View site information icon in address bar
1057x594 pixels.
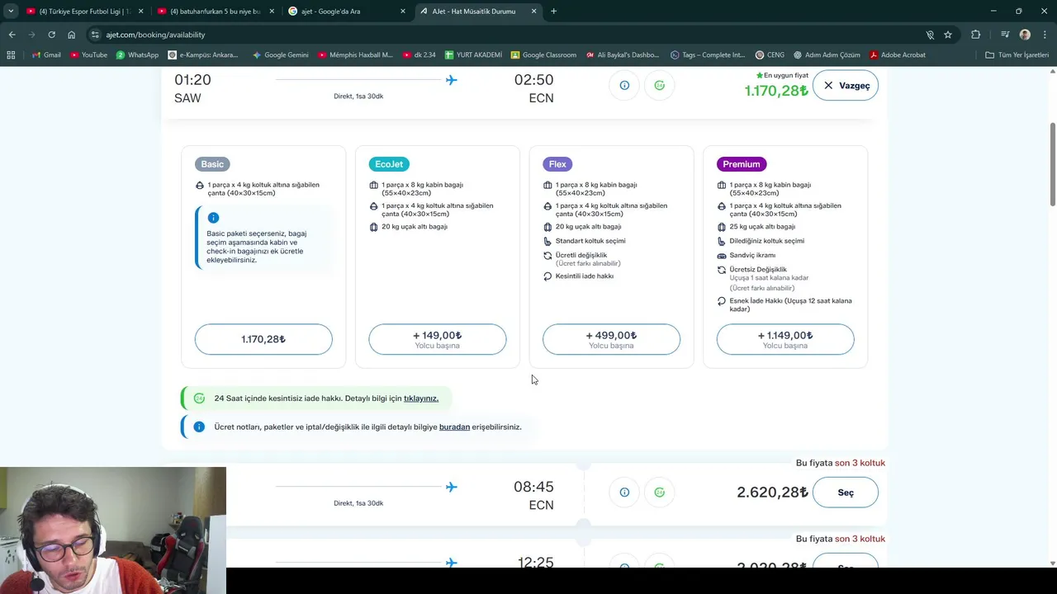coord(95,35)
